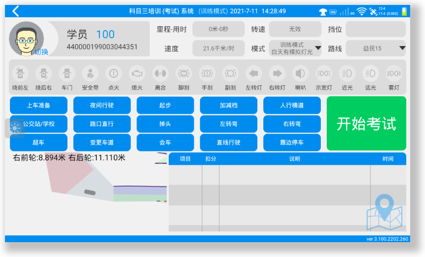Toggle the 雾灯 fog light
The width and height of the screenshot is (425, 257).
click(394, 74)
